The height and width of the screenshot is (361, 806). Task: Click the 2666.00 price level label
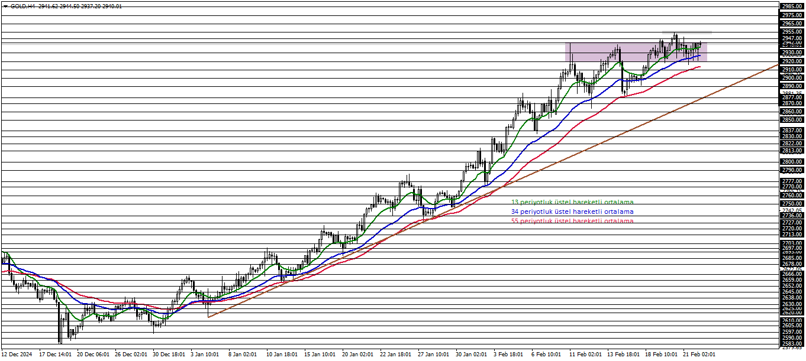(x=792, y=274)
